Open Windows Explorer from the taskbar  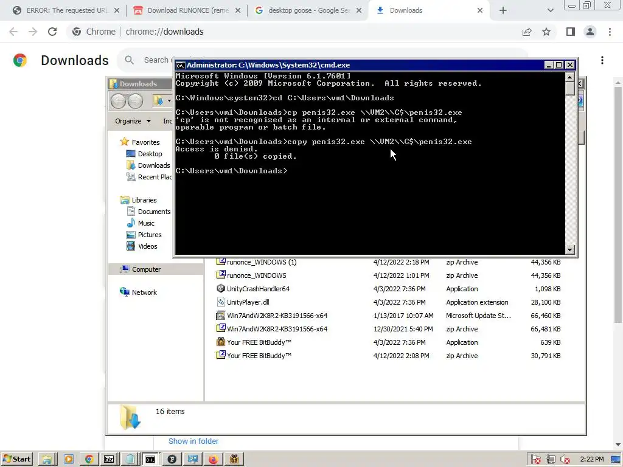point(47,460)
